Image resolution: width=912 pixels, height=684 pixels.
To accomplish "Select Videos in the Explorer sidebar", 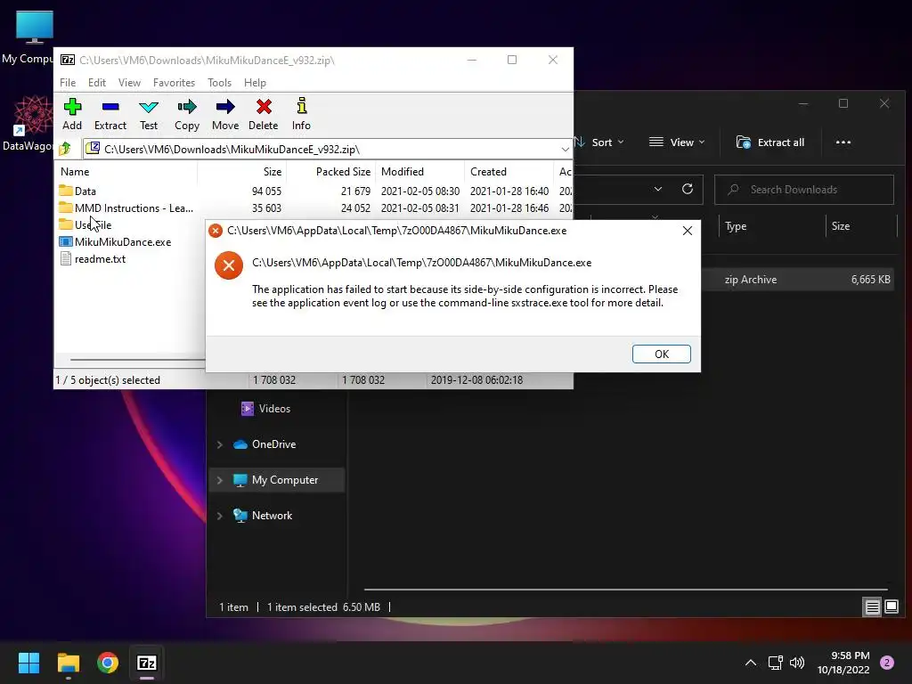I will click(265, 409).
